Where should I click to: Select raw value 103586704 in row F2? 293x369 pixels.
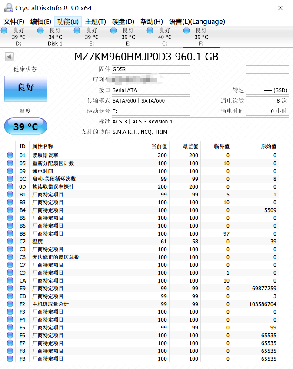(x=263, y=304)
